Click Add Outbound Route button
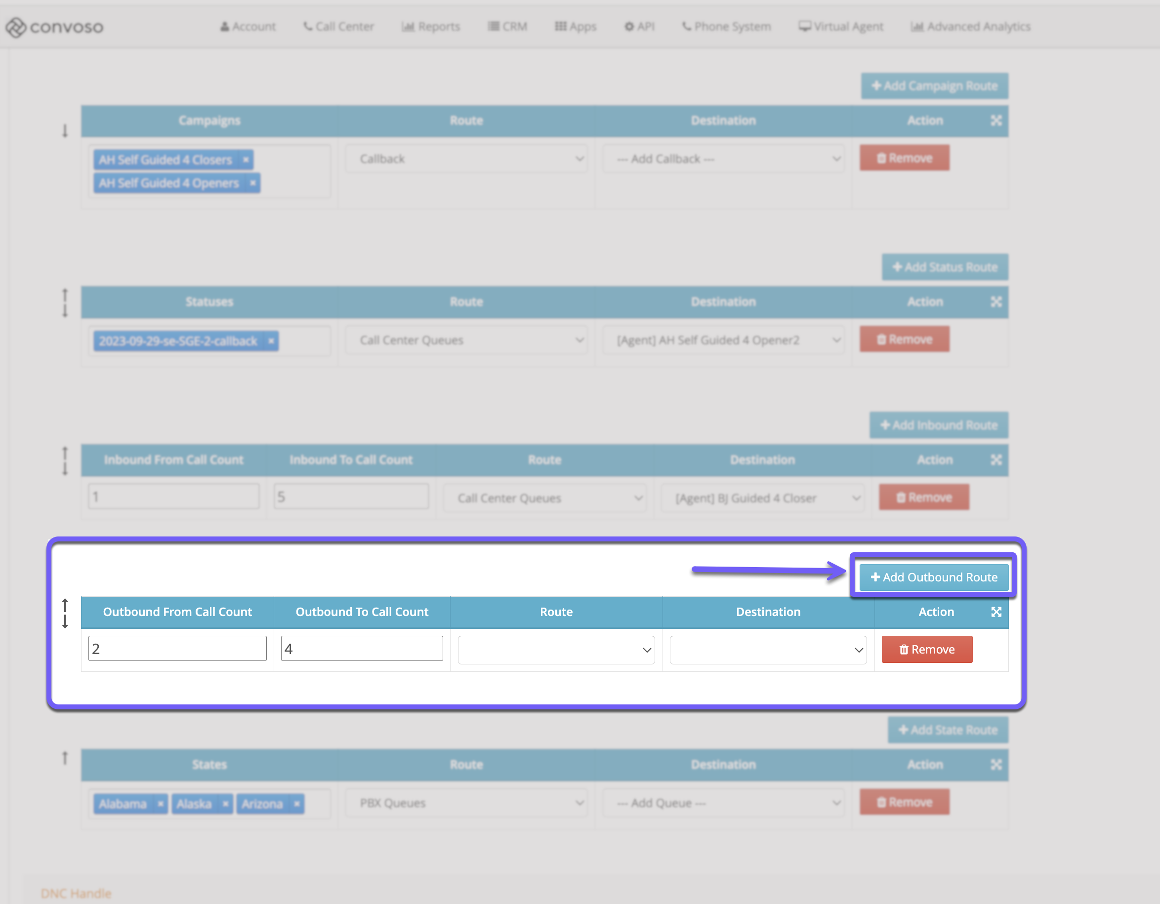This screenshot has height=904, width=1160. tap(934, 577)
